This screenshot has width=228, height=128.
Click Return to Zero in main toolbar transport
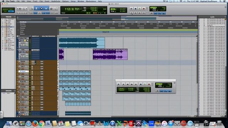131,13
